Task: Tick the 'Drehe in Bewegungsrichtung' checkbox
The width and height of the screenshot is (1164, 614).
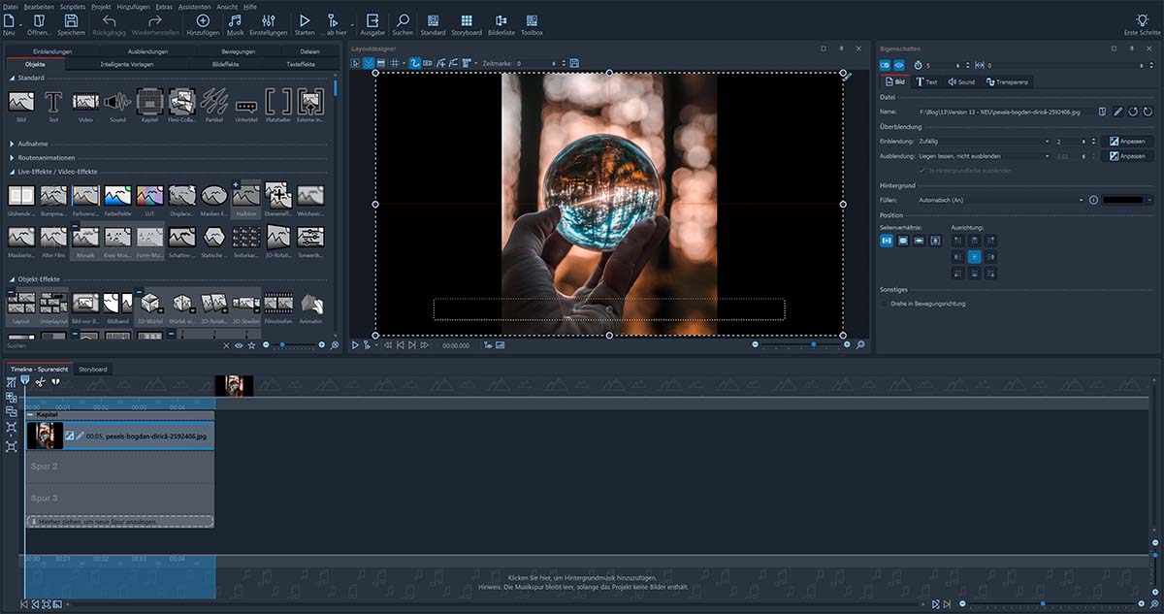Action: 885,304
